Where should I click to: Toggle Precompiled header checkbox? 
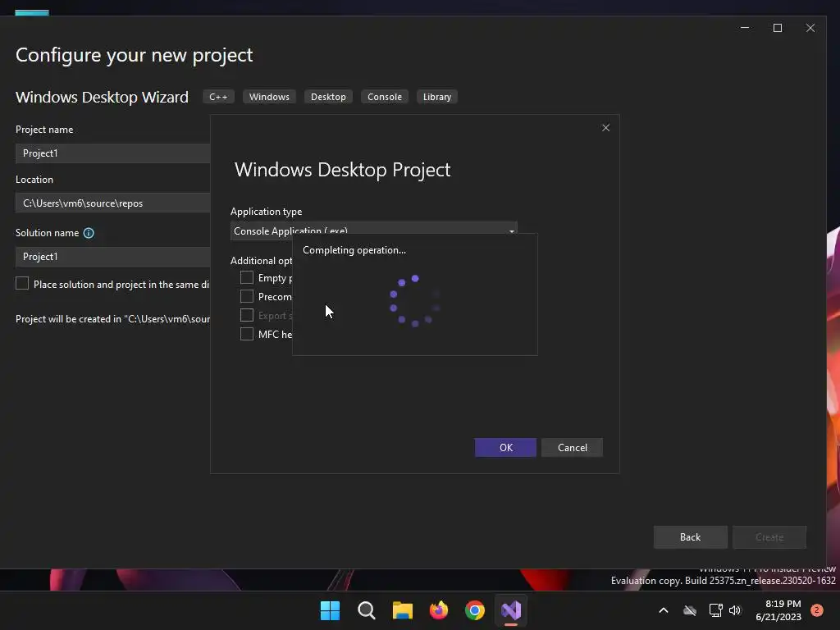coord(246,296)
